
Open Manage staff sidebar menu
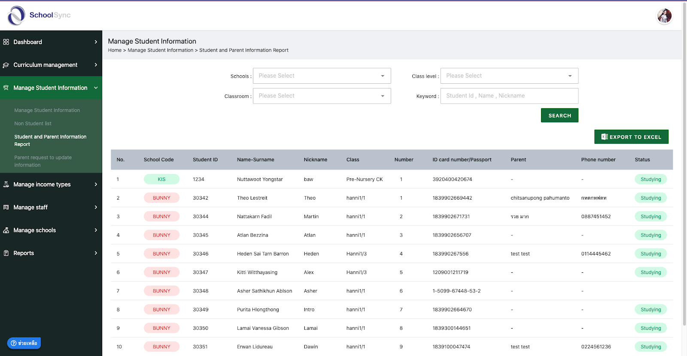point(51,207)
